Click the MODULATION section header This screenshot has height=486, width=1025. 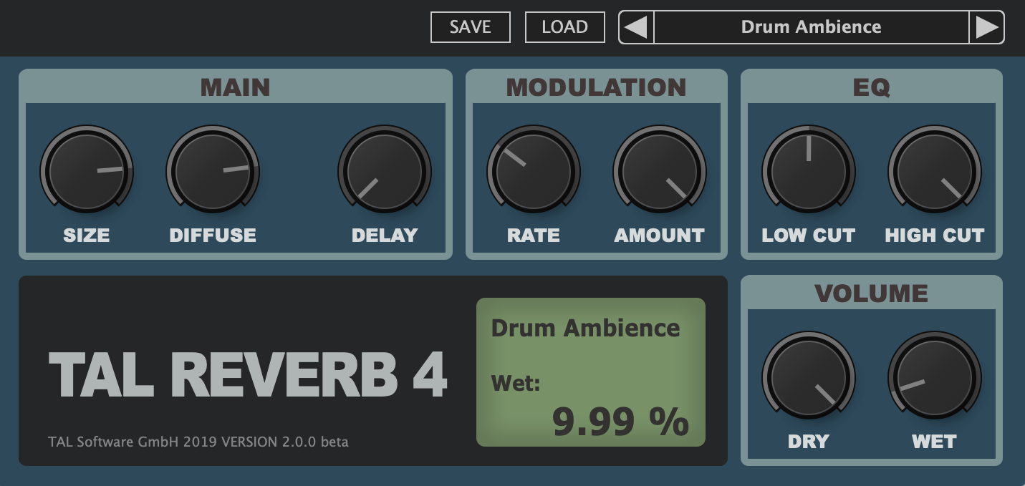(596, 87)
